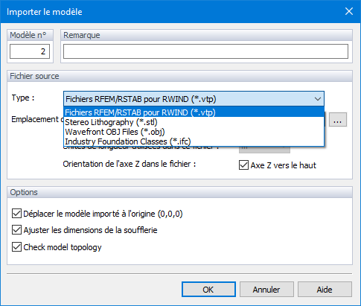
Task: Click the Annuler button
Action: (x=266, y=290)
